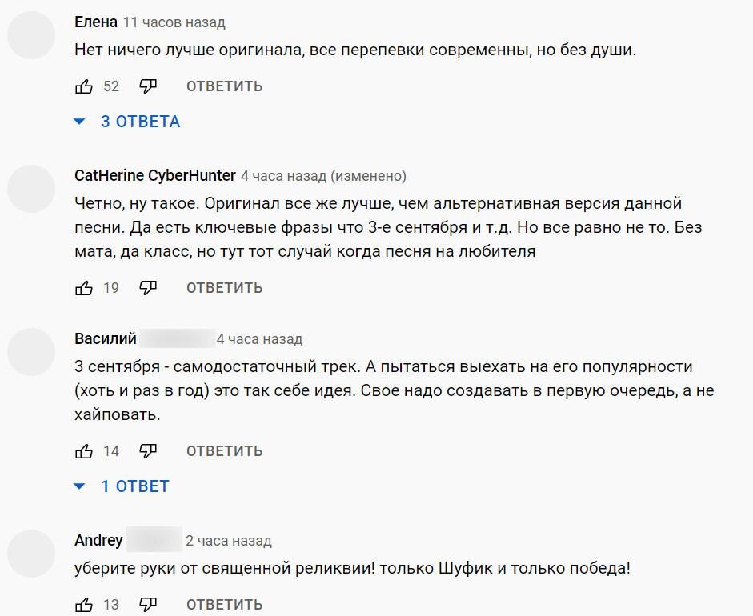
Task: Dislike Andrey's comment with the thumbs down icon
Action: [148, 605]
